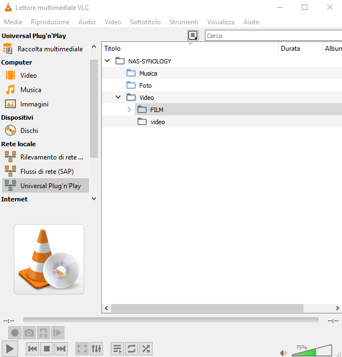342x357 pixels.
Task: Take a snapshot with camera icon
Action: click(29, 333)
